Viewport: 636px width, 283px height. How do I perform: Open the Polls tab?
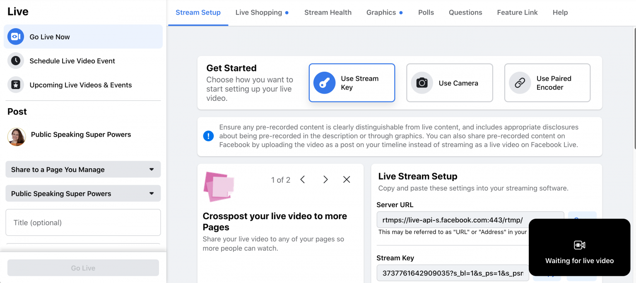tap(426, 12)
